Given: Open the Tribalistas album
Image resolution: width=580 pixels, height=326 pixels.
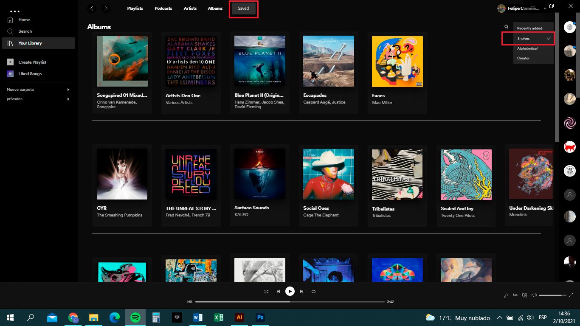Looking at the screenshot, I should click(397, 174).
